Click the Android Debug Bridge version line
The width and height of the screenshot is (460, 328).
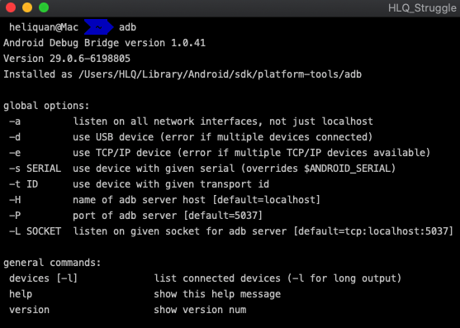[104, 43]
